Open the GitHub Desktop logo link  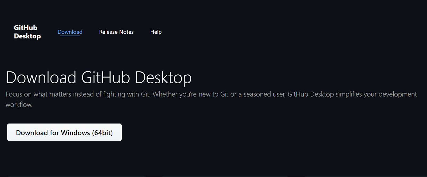pyautogui.click(x=27, y=32)
